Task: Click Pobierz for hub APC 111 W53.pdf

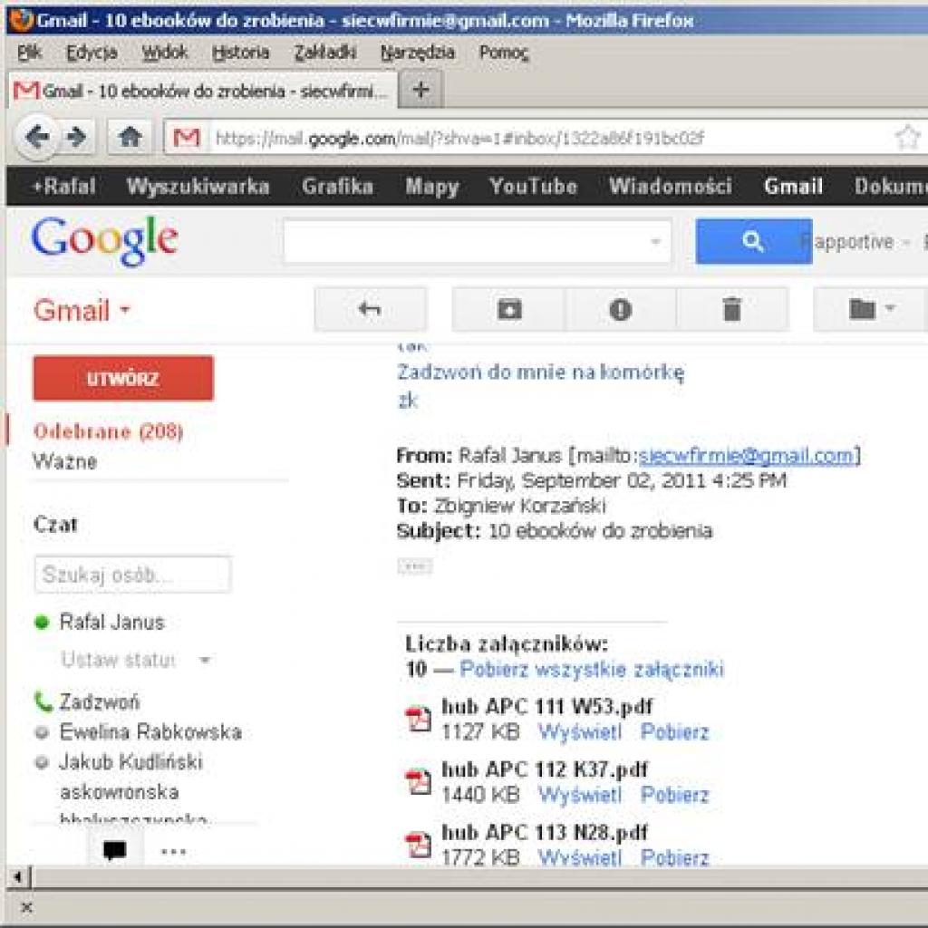Action: click(x=674, y=732)
